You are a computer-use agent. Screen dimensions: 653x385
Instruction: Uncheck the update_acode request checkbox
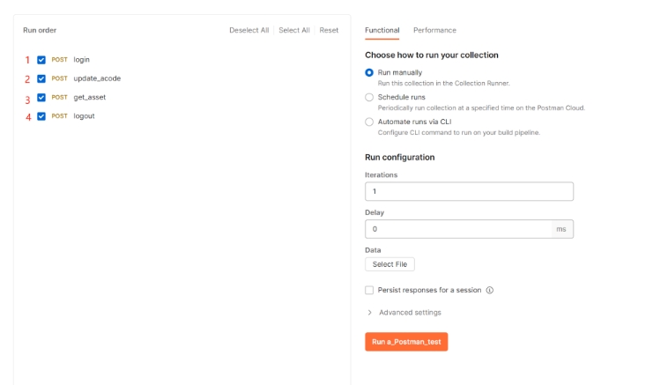coord(41,78)
